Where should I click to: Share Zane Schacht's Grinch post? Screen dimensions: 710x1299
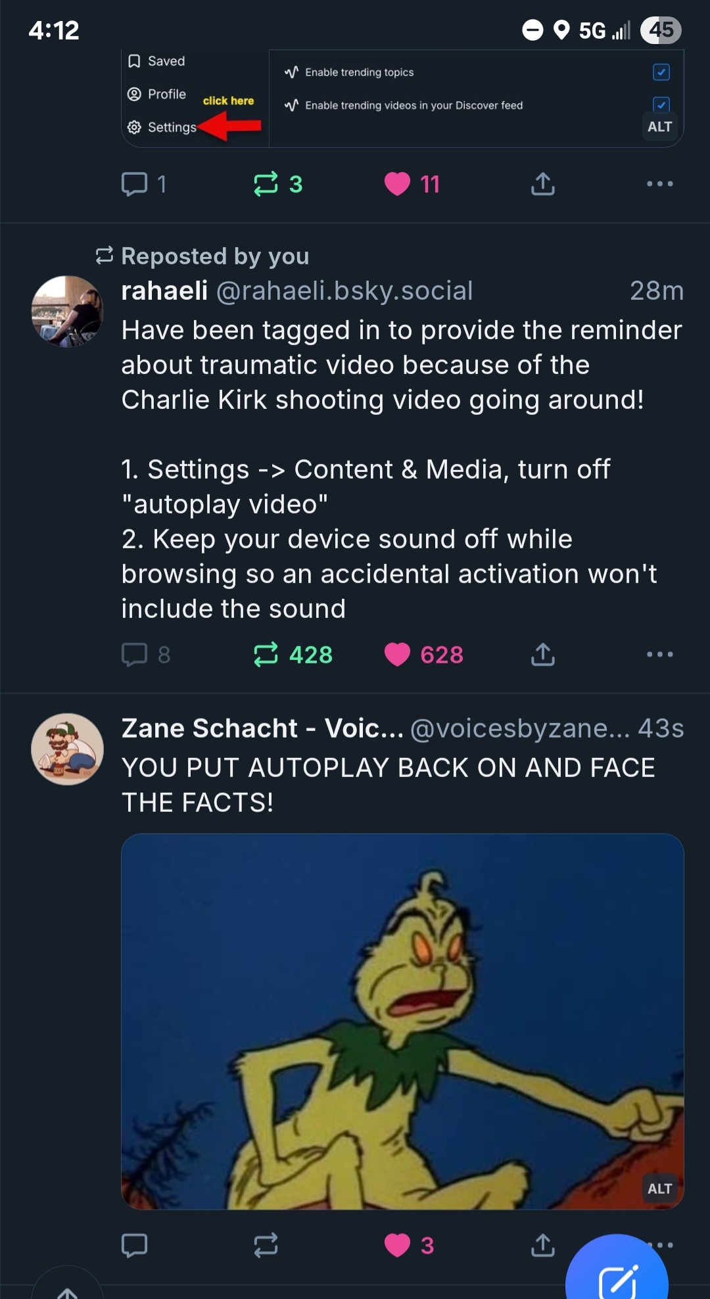[542, 1245]
